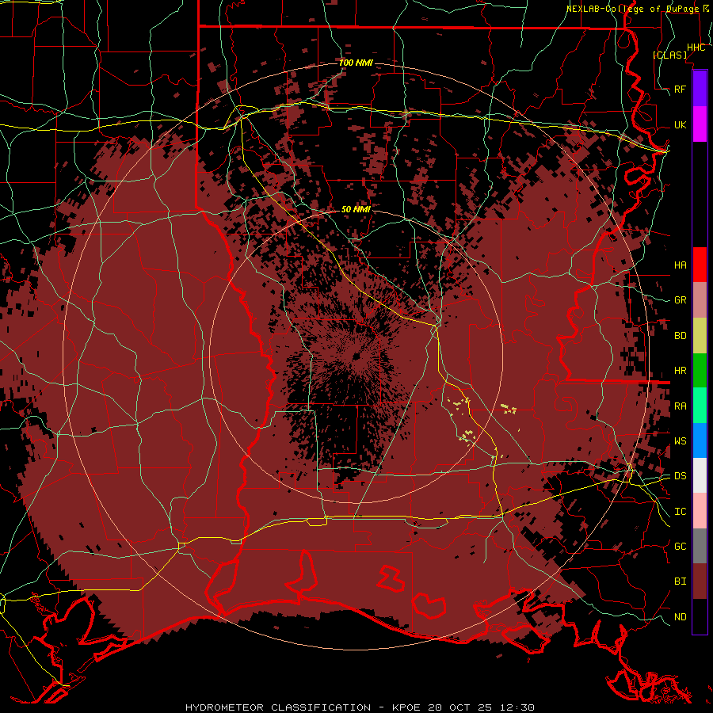The width and height of the screenshot is (713, 713).
Task: Click the HR legend label
Action: (680, 371)
